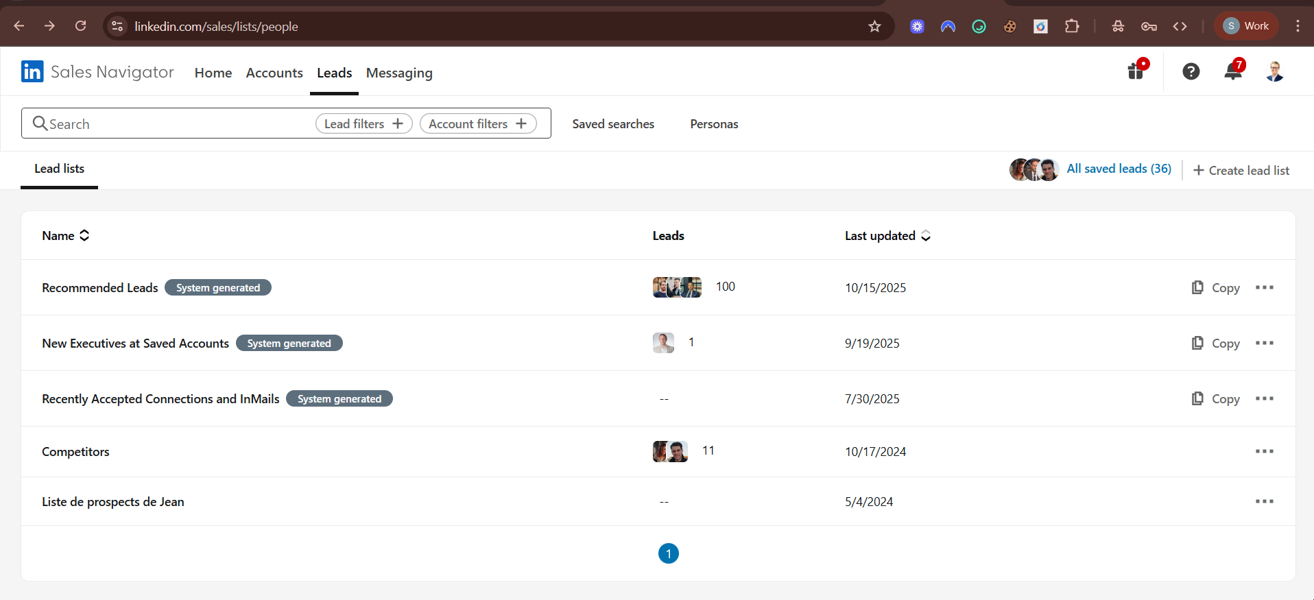Click into the Search input field
This screenshot has width=1314, height=600.
[171, 124]
